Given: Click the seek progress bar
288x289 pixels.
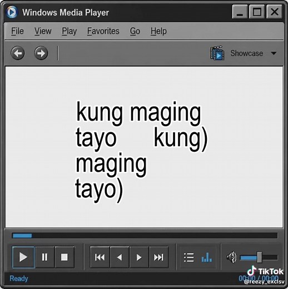Looking at the screenshot, I should [145, 236].
